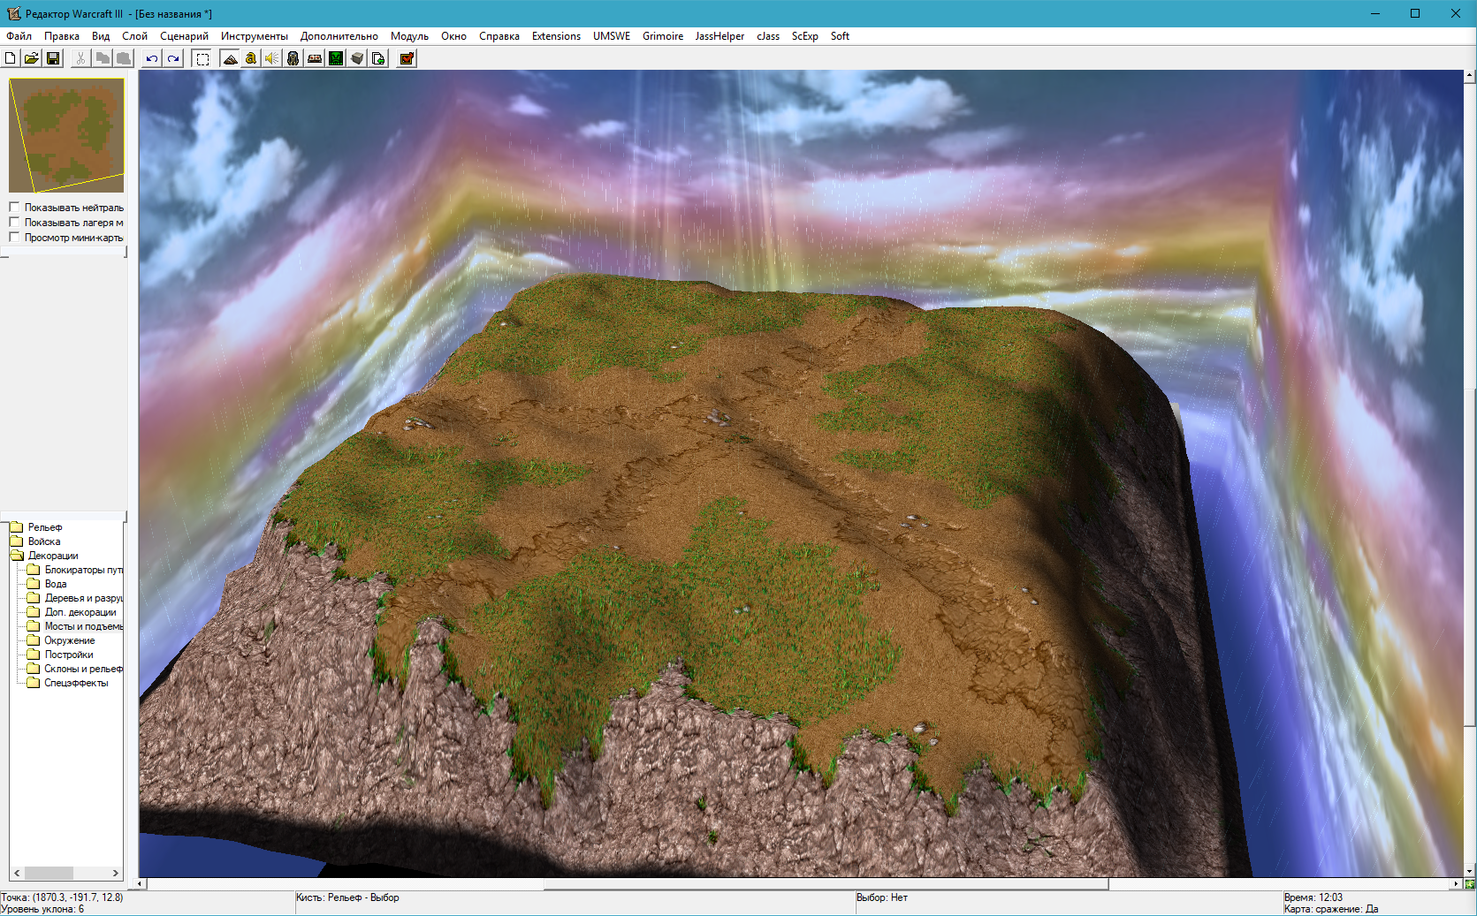Image resolution: width=1477 pixels, height=916 pixels.
Task: Click the minimap preview thumbnail
Action: pos(66,135)
